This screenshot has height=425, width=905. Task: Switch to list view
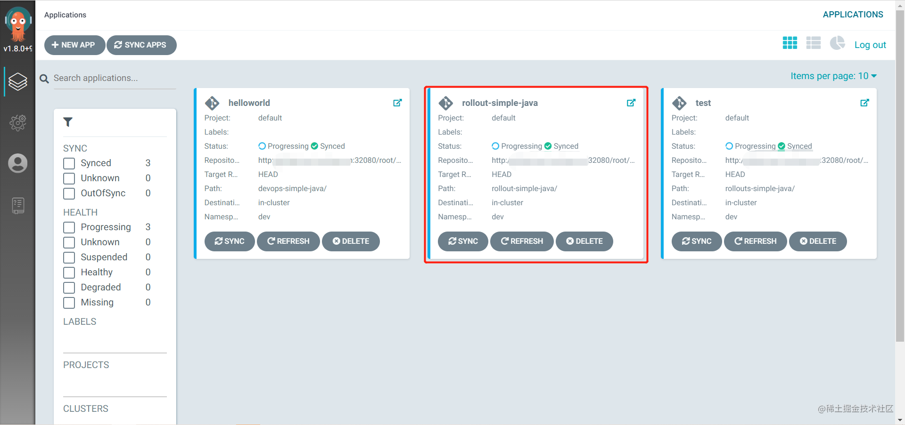click(x=814, y=43)
